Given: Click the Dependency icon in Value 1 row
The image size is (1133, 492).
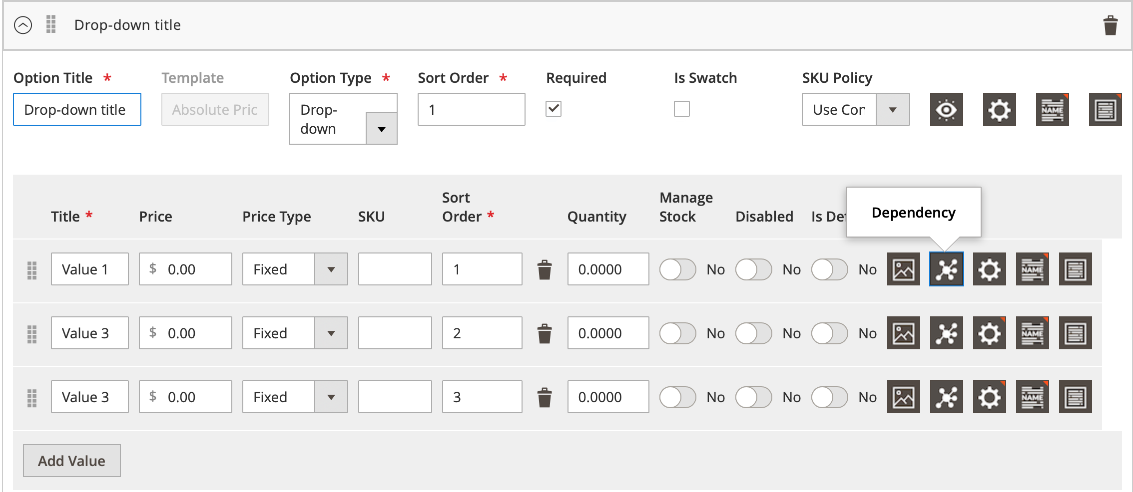Looking at the screenshot, I should click(x=946, y=269).
